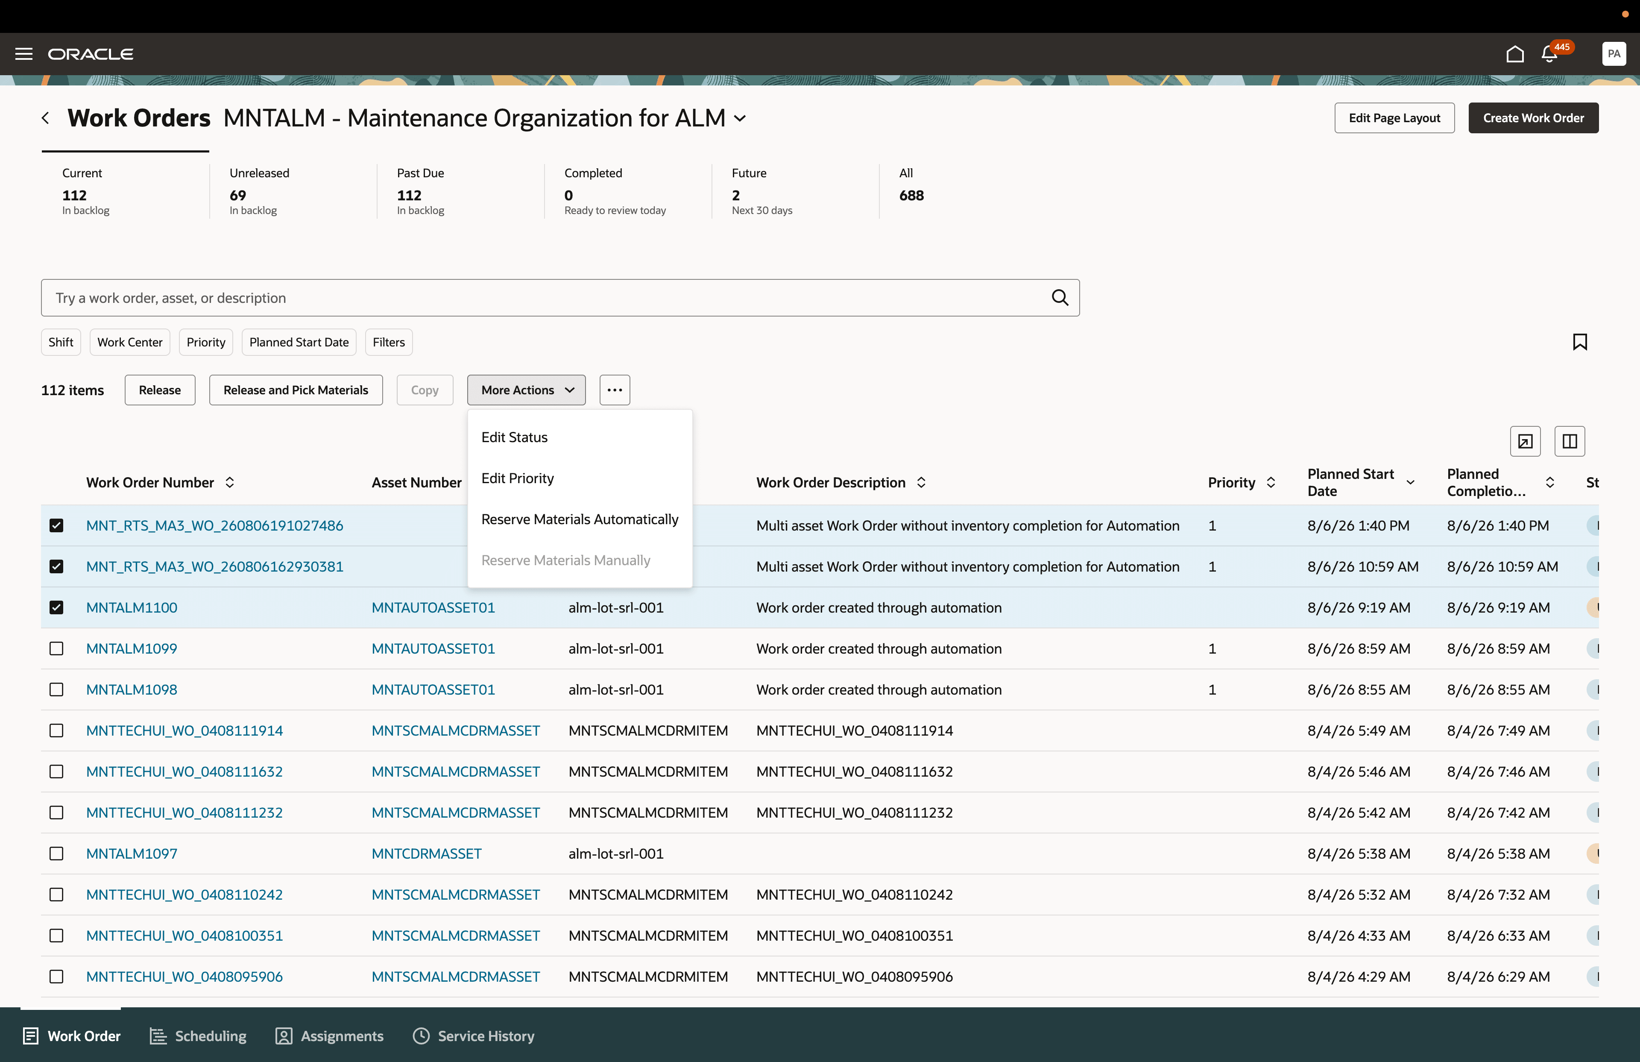Open work order MNTTECHUI_WO_0408100351 link

coord(184,935)
